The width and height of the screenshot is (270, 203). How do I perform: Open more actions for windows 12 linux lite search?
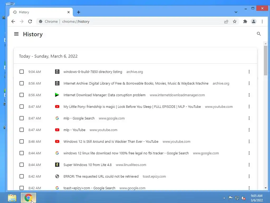tap(249, 153)
